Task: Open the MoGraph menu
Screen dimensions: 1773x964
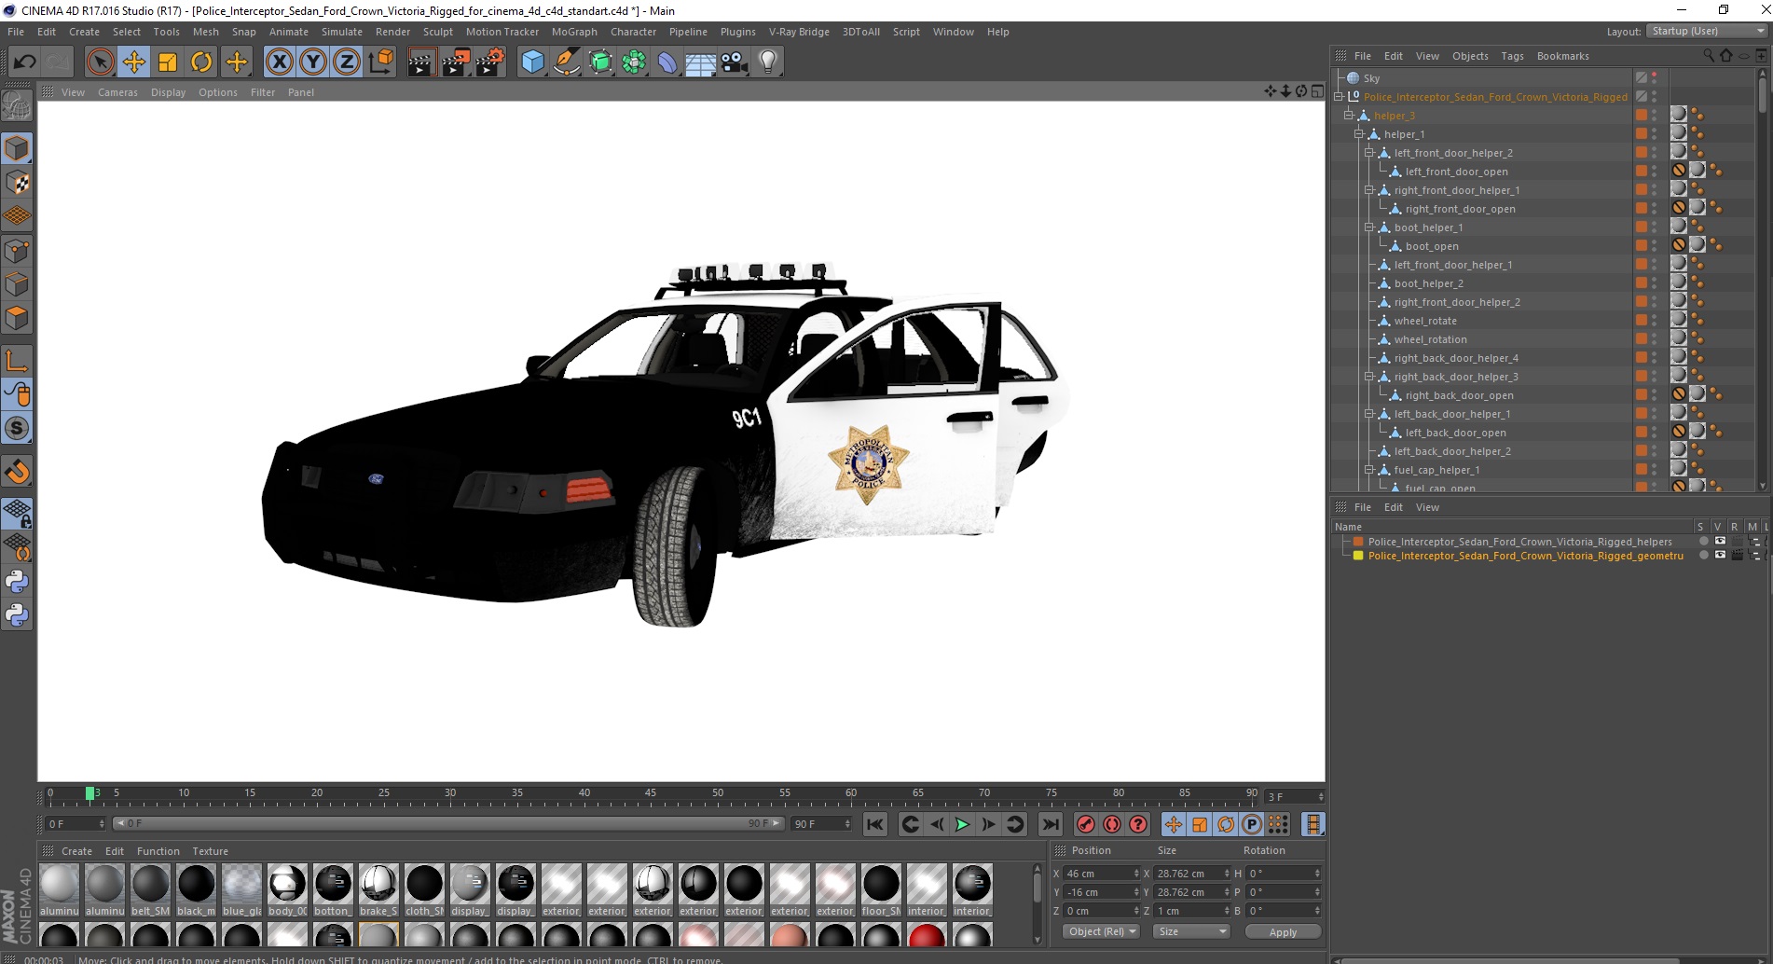Action: point(574,32)
